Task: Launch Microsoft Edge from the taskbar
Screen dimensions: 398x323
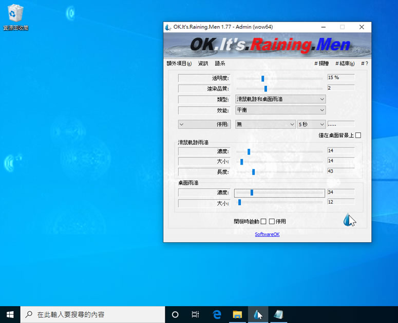Action: point(217,315)
